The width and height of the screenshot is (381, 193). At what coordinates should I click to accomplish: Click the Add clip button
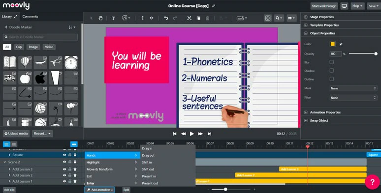9,190
